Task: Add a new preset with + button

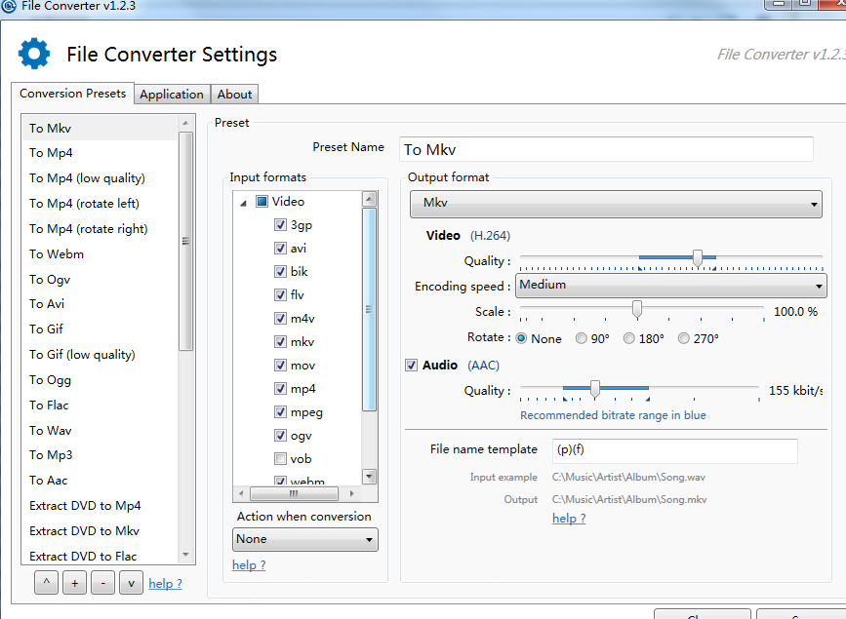Action: pyautogui.click(x=74, y=583)
